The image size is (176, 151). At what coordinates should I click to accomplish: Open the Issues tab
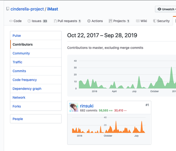pyautogui.click(x=37, y=21)
